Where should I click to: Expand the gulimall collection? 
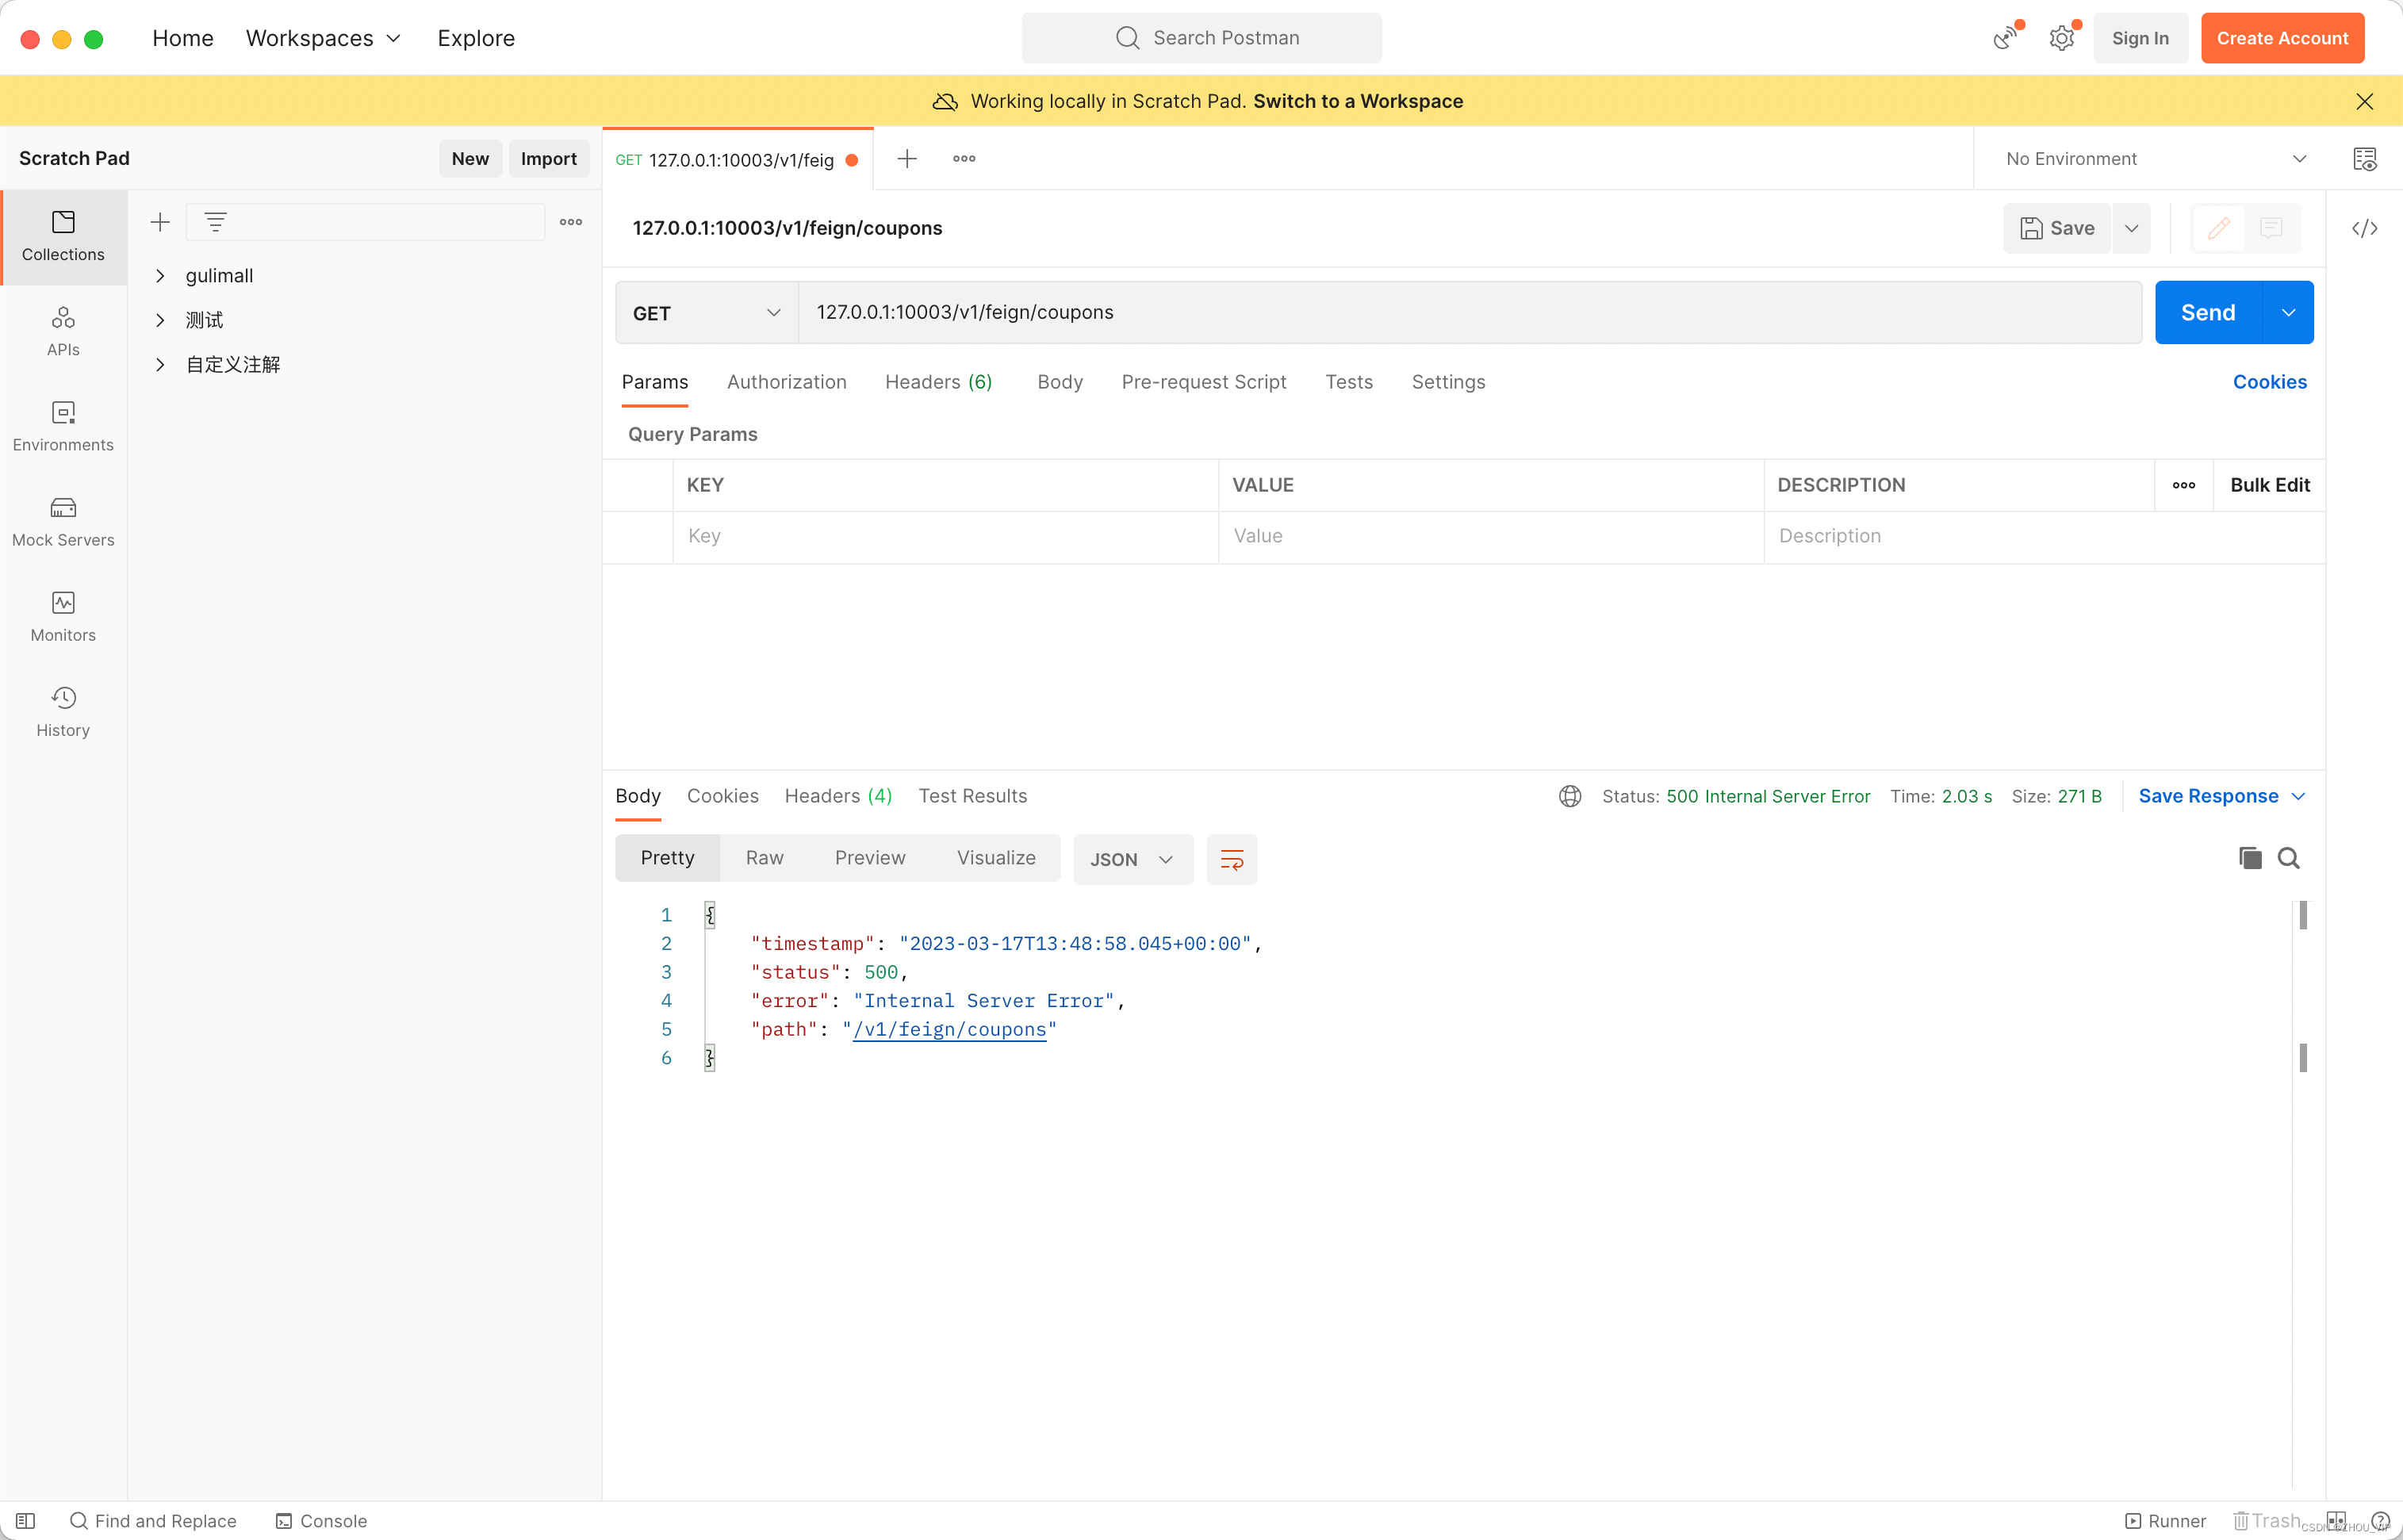(x=160, y=275)
